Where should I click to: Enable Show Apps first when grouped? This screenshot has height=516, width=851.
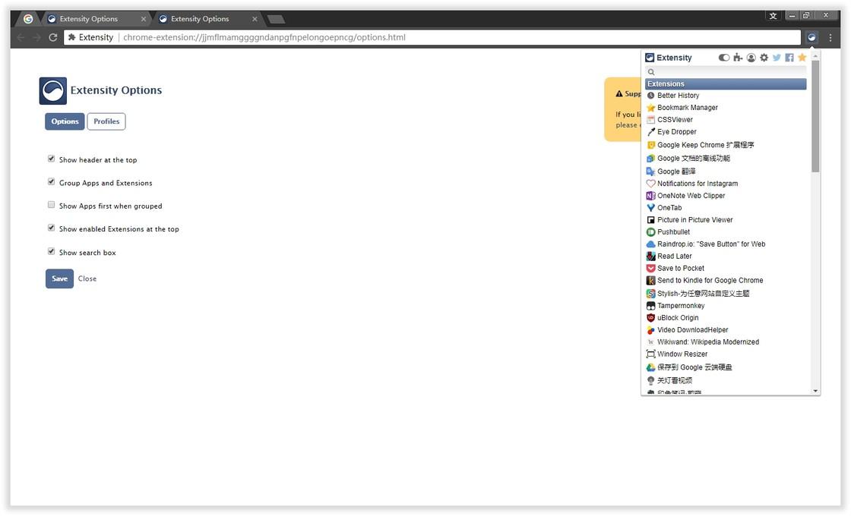[x=51, y=205]
